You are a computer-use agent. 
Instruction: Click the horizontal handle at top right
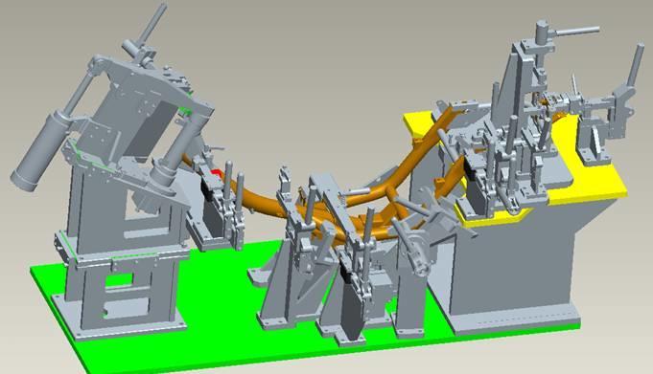(x=577, y=31)
